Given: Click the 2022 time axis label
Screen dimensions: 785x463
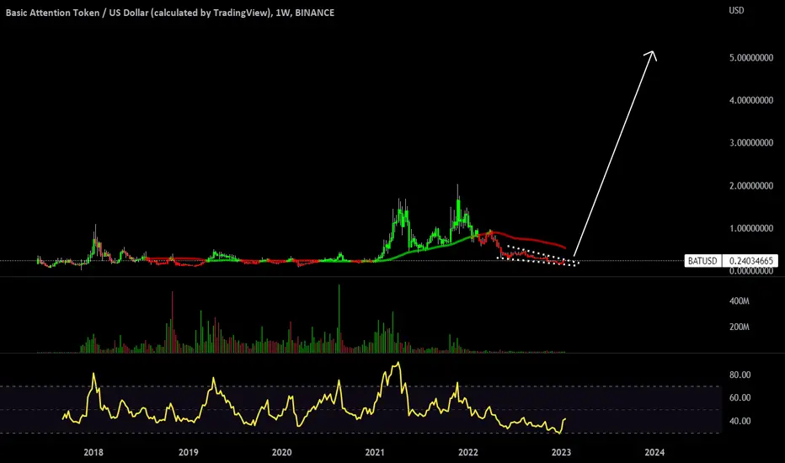Looking at the screenshot, I should [468, 453].
